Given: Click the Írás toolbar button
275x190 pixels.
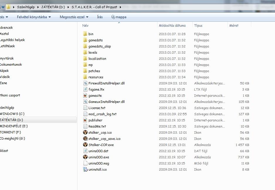Looking at the screenshot, I should pyautogui.click(x=100, y=17).
